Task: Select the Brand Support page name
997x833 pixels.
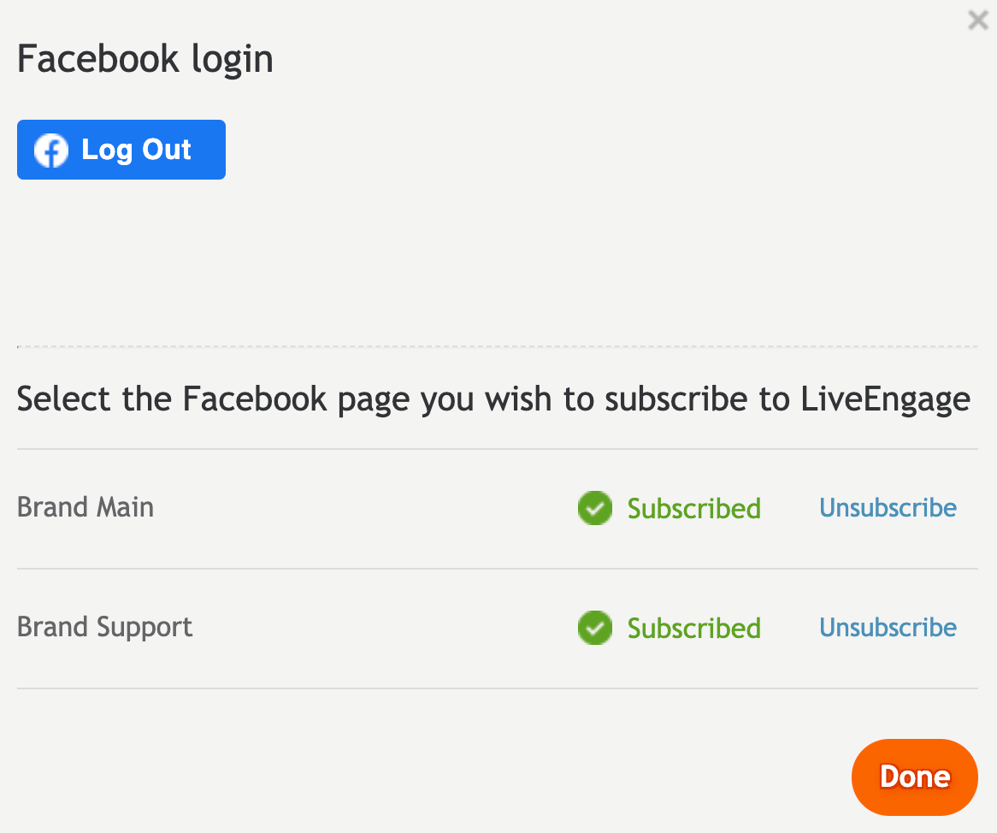Action: 104,627
